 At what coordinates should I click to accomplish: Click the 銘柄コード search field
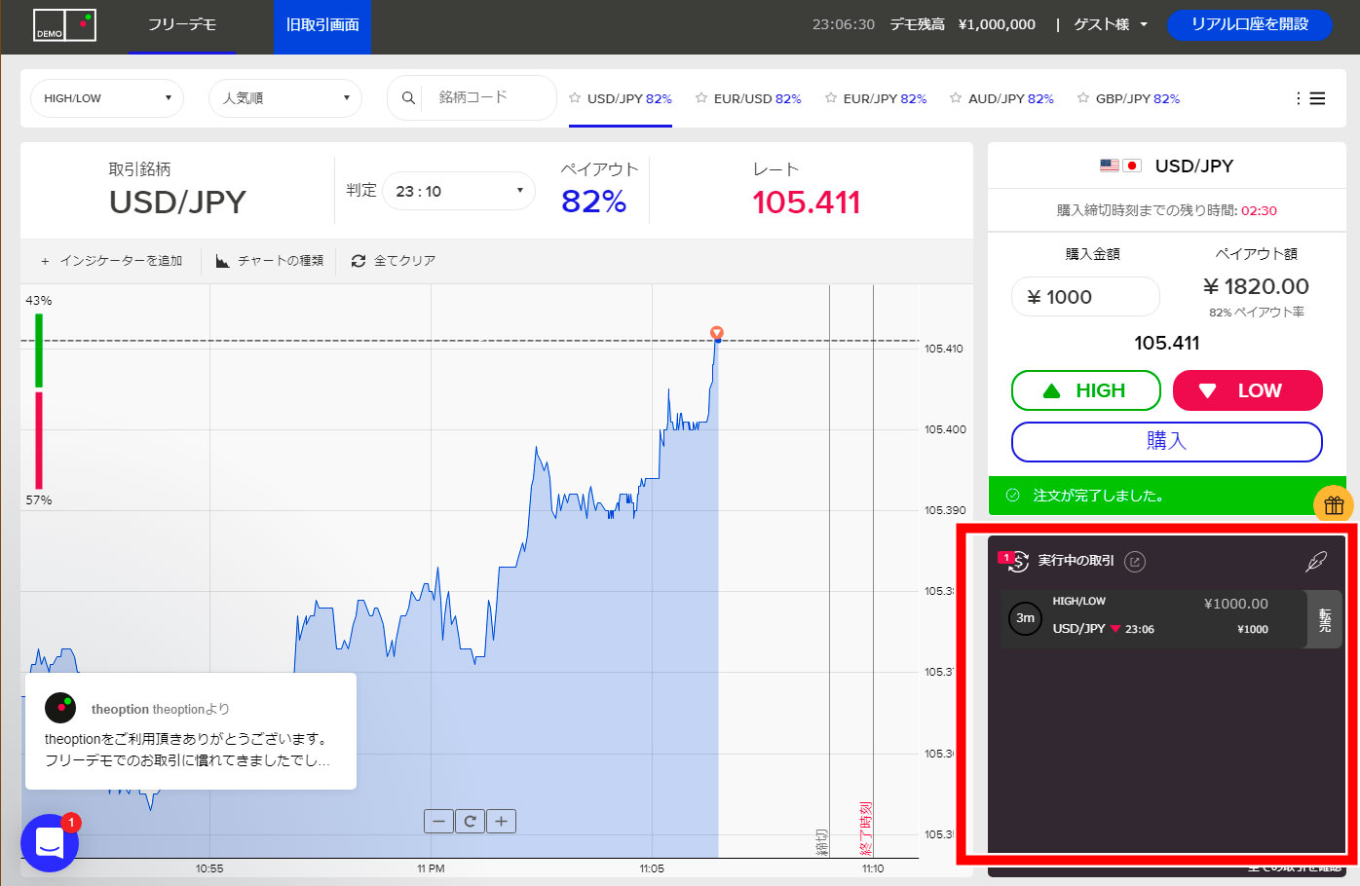click(x=490, y=97)
